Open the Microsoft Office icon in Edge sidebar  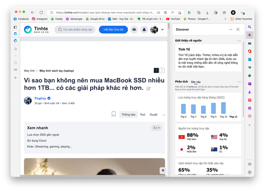tap(250, 51)
